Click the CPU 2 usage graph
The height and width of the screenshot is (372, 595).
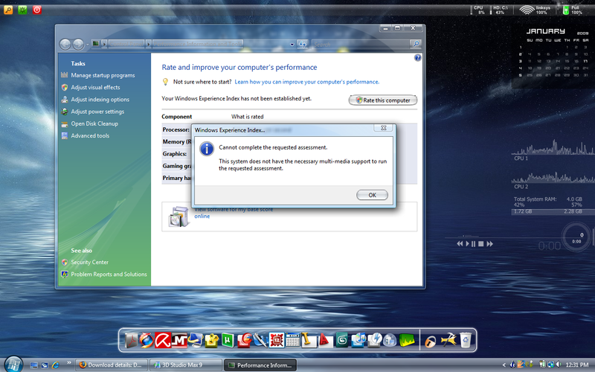coord(553,177)
